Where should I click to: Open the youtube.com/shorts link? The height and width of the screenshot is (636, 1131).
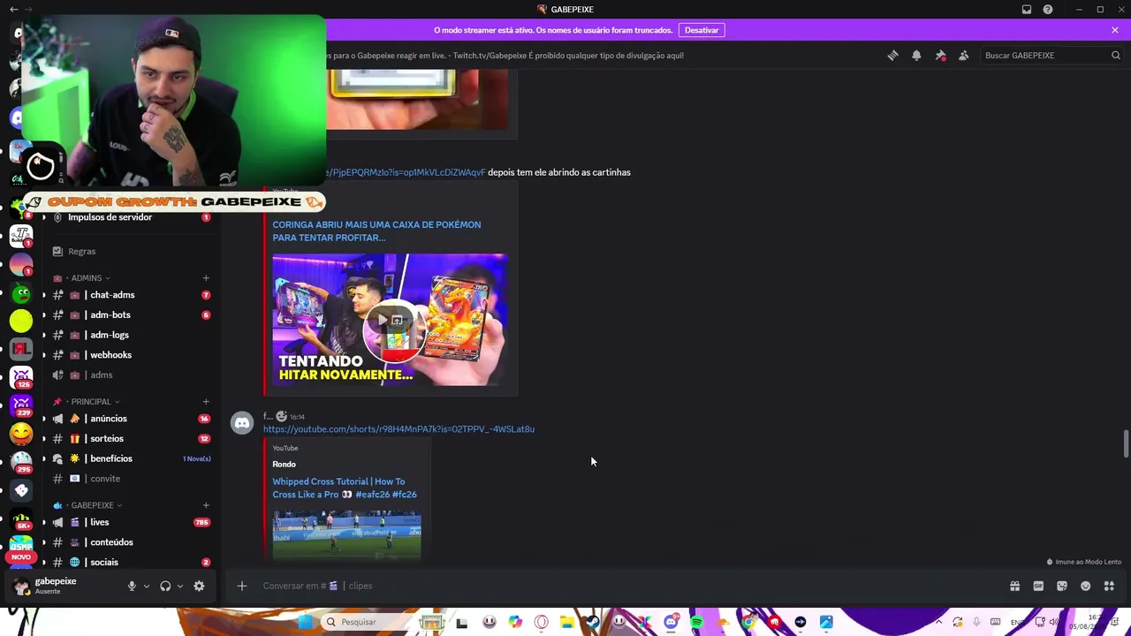click(399, 429)
